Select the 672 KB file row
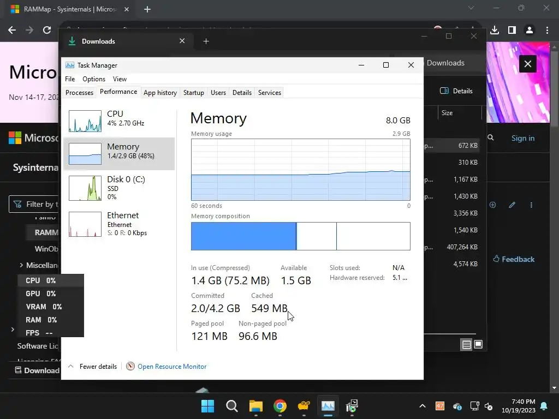Viewport: 559px width, 419px height. tap(451, 145)
